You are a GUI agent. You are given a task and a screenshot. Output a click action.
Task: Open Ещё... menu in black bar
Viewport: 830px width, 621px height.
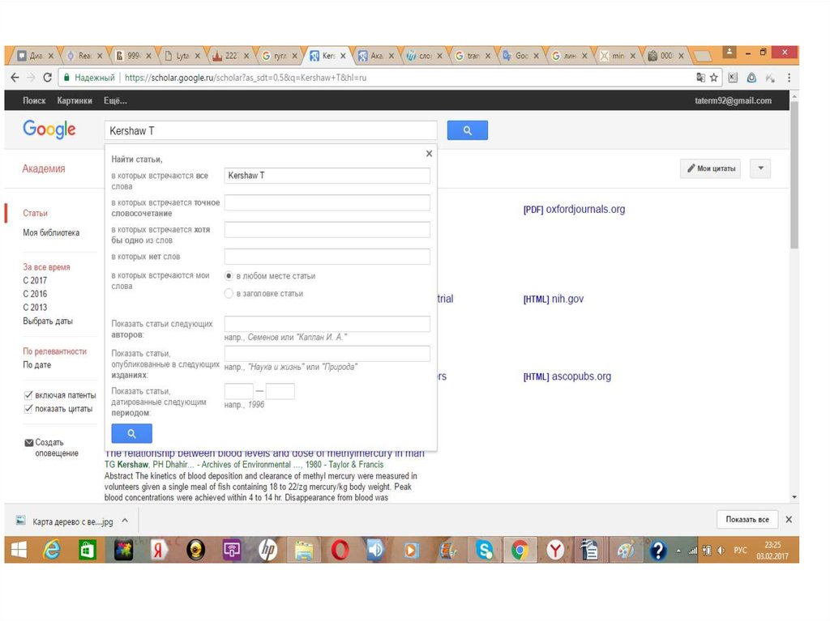(x=115, y=100)
